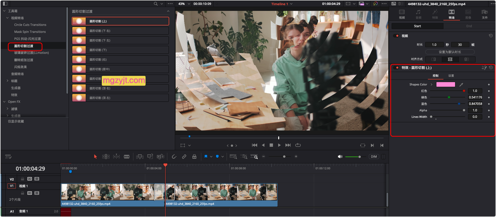Image resolution: width=496 pixels, height=217 pixels.
Task: Toggle V2 track video enable icon
Action: pyautogui.click(x=37, y=179)
